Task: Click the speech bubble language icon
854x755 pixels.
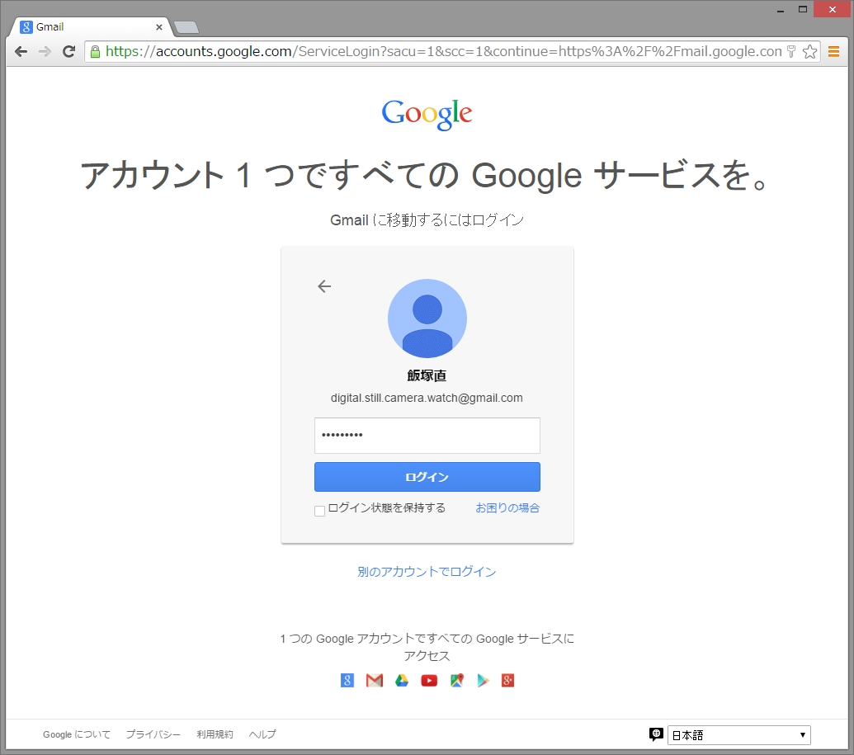Action: point(656,734)
